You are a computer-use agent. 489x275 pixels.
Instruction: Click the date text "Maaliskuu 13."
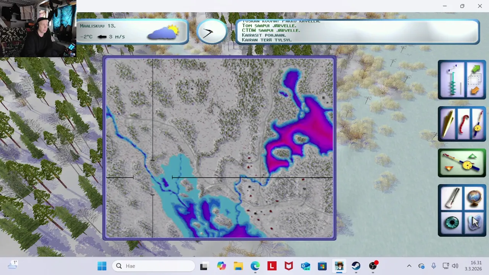98,26
